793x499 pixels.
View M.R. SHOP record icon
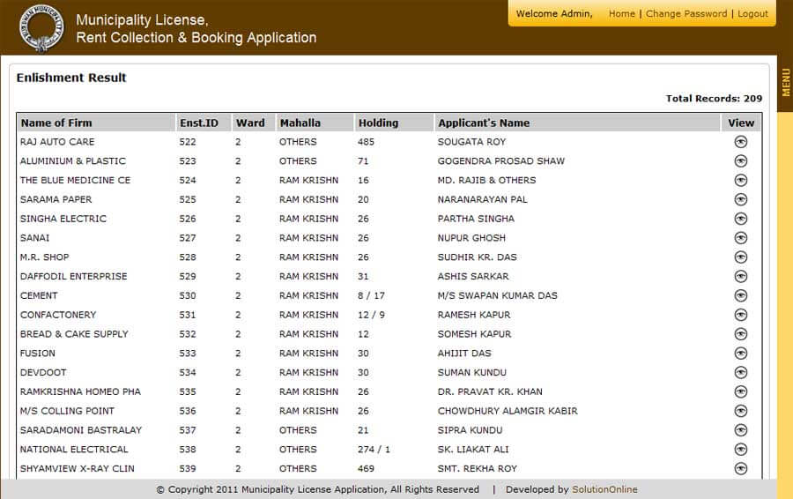740,257
